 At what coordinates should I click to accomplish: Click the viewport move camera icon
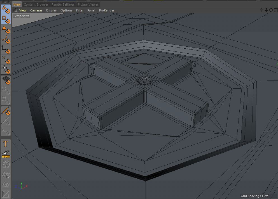(x=261, y=10)
